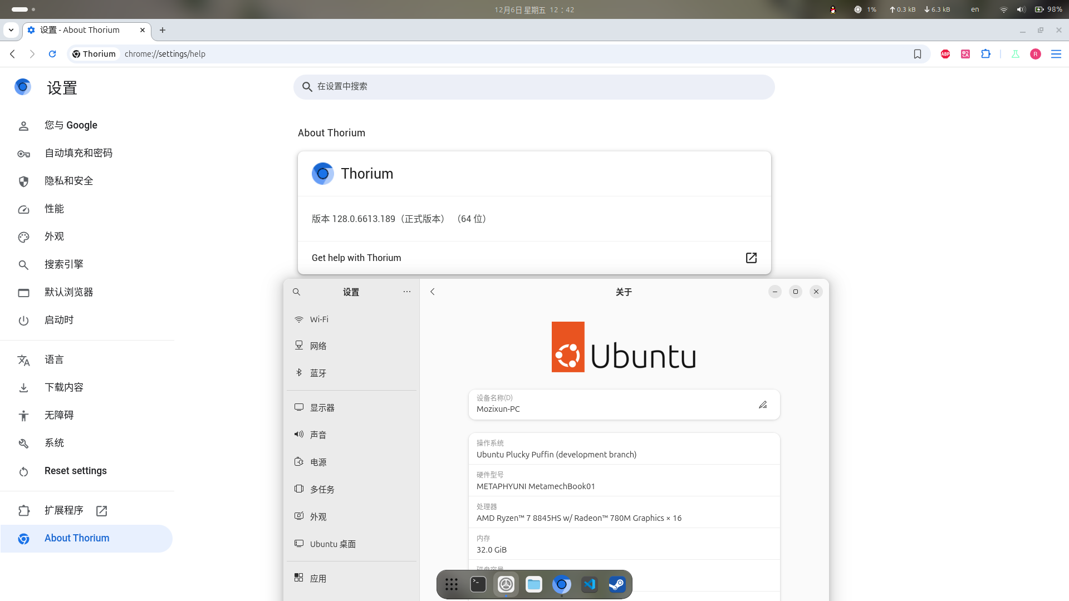Open Visual Studio Code from the dock
The width and height of the screenshot is (1069, 601).
coord(590,584)
